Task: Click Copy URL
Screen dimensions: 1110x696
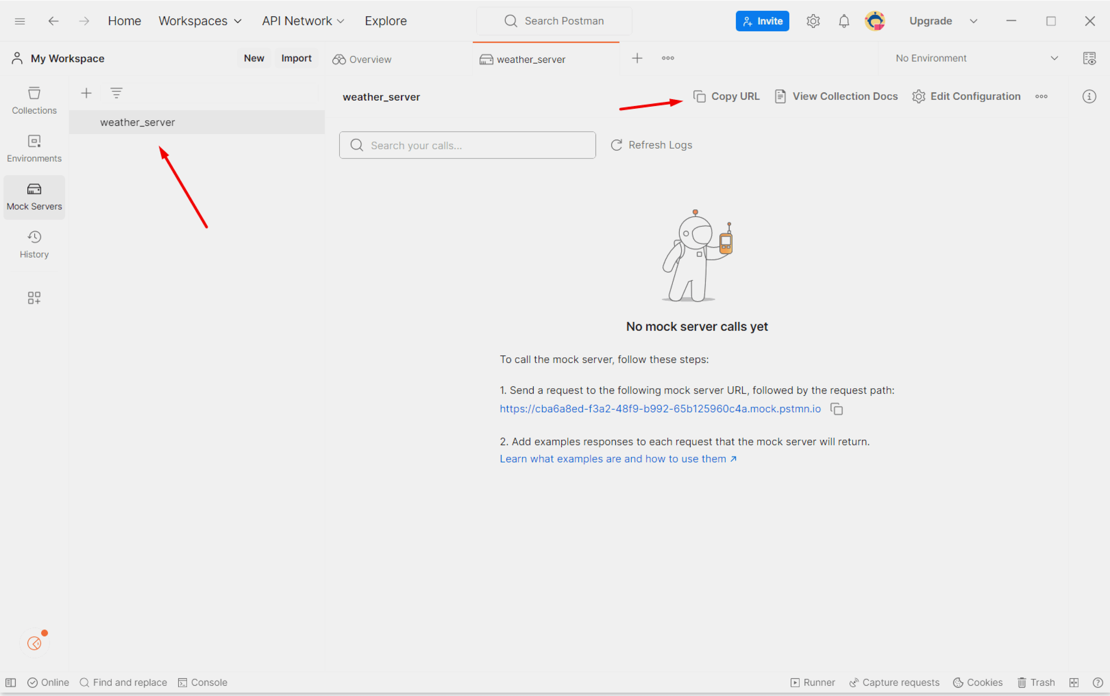Action: [726, 97]
